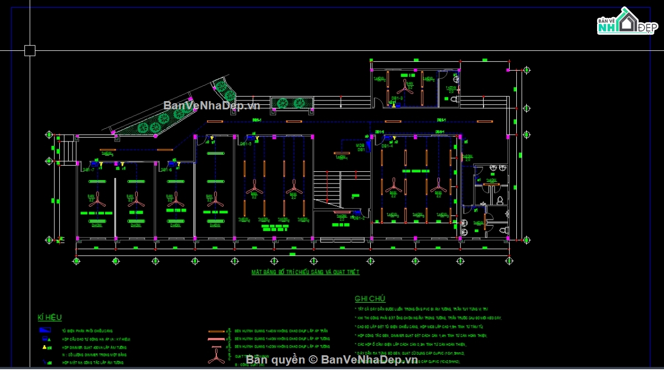664x379 pixels.
Task: Select the DB1-5 panel label
Action: 246,144
